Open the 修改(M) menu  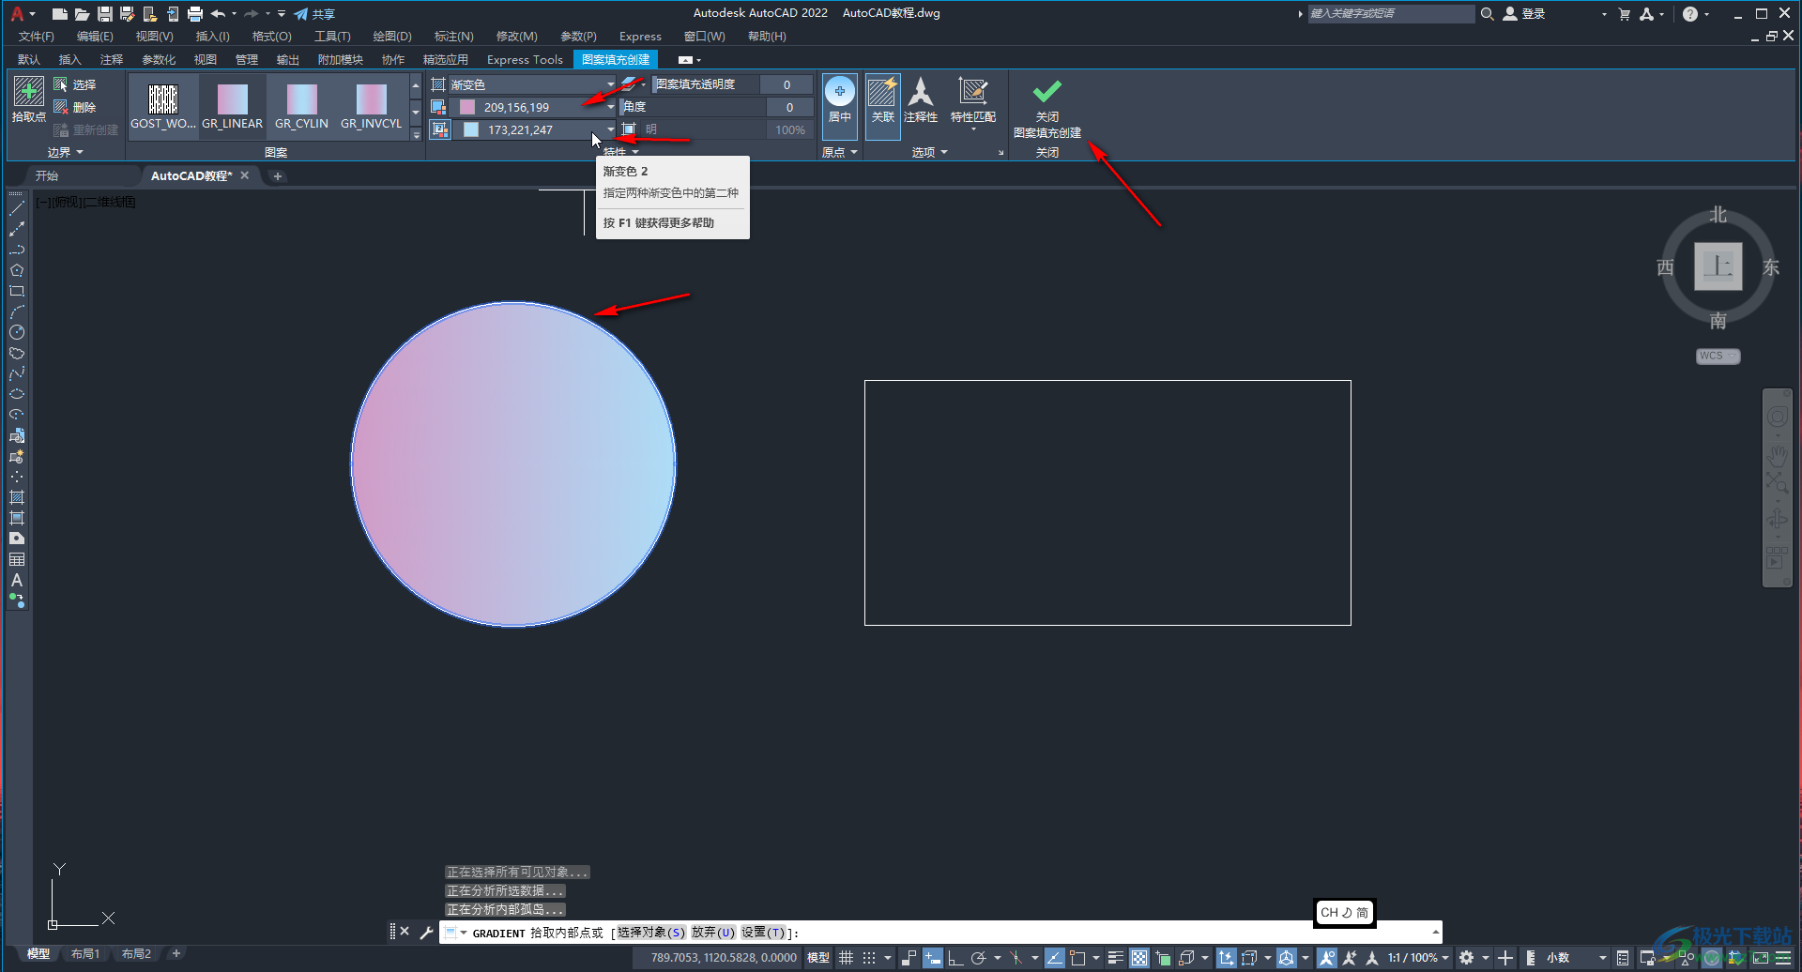(x=516, y=37)
